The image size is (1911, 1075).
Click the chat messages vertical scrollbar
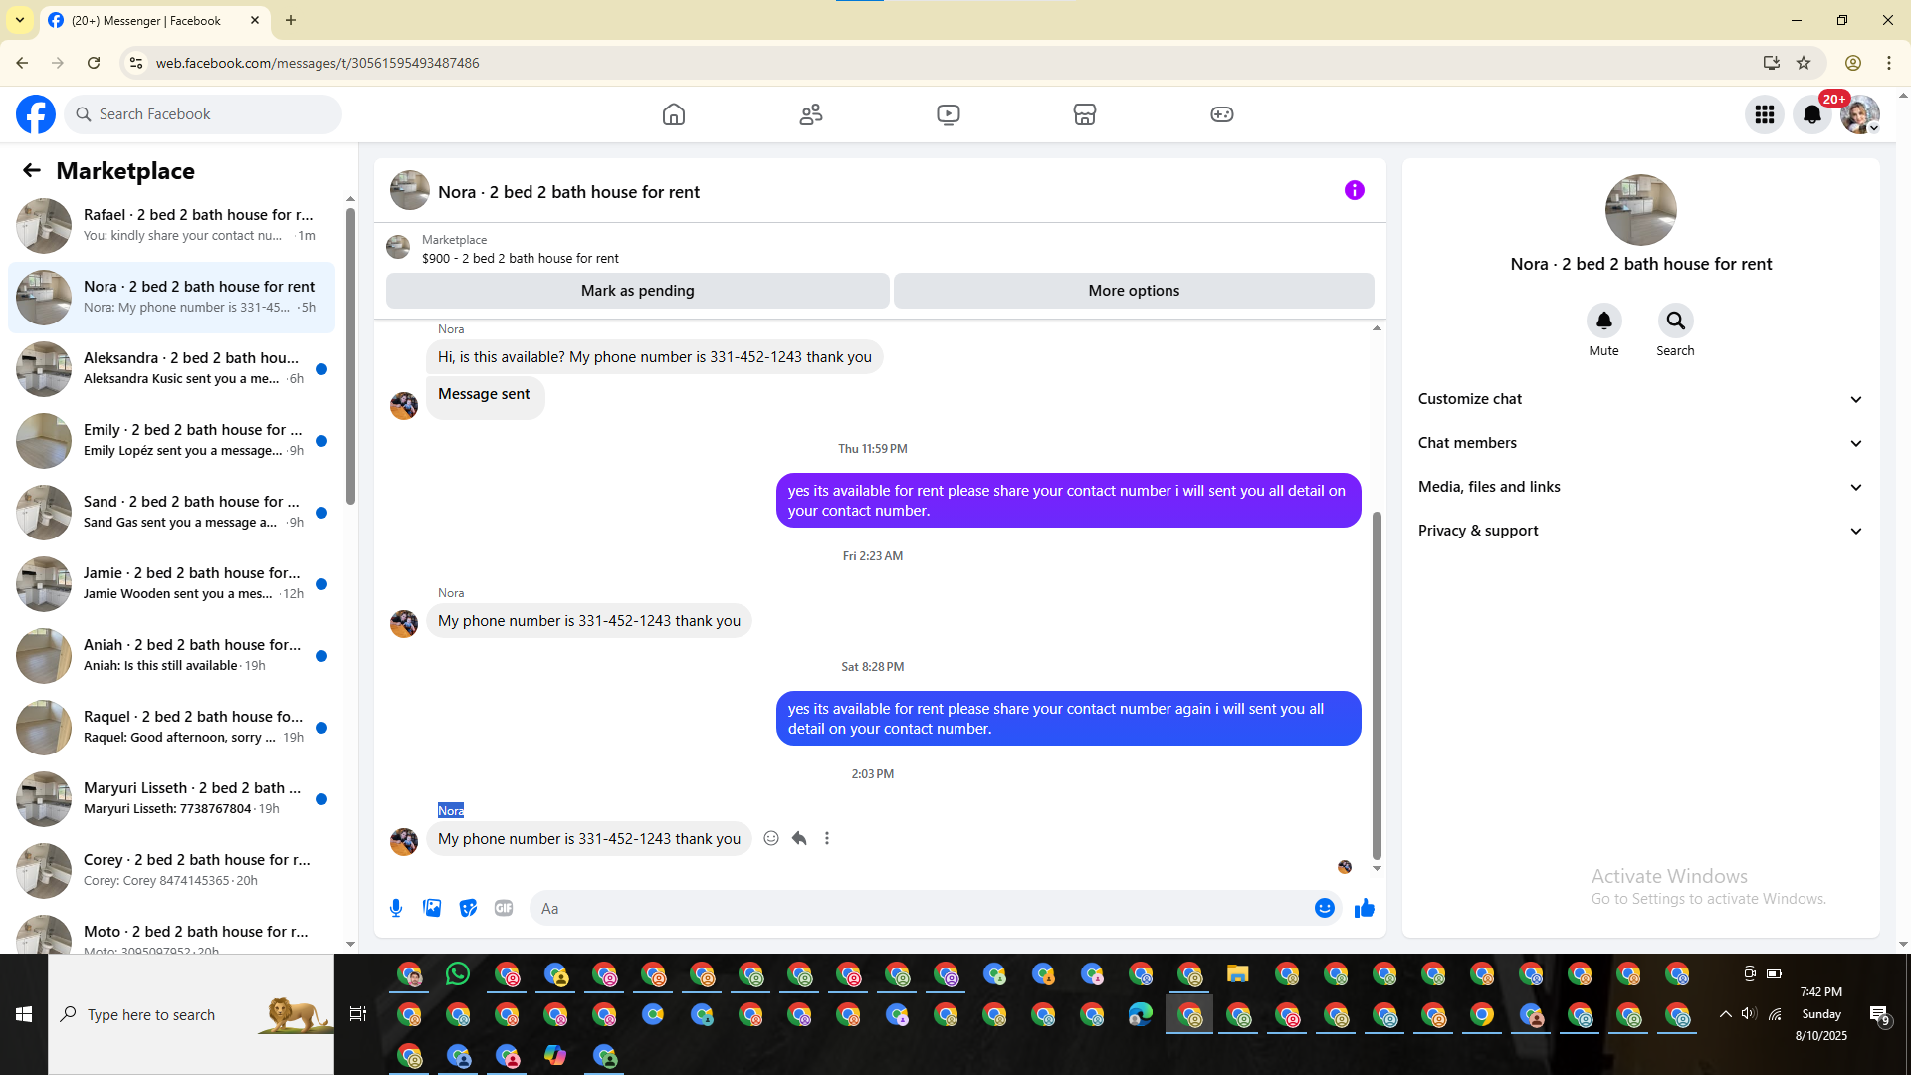point(1377,687)
